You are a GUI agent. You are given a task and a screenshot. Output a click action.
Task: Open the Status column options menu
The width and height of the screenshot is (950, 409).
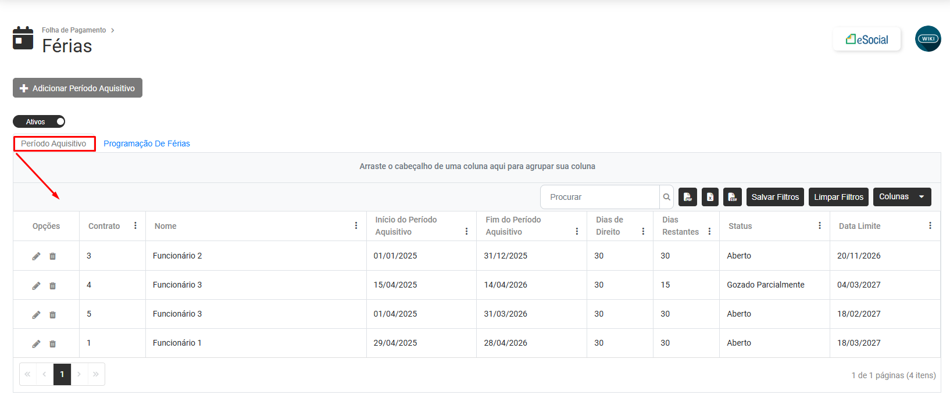click(819, 225)
